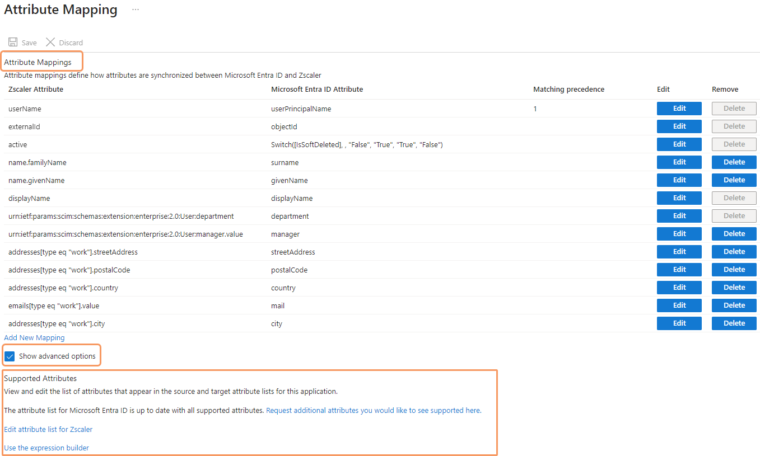Viewport: 760px width, 456px height.
Task: Click the Discard X icon
Action: 50,42
